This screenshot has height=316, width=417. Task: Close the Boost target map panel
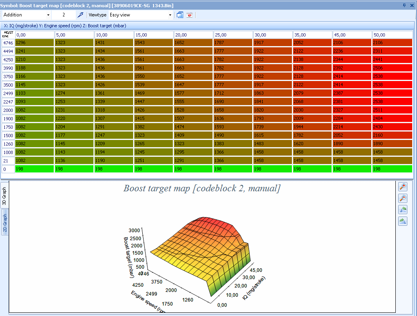click(411, 5)
